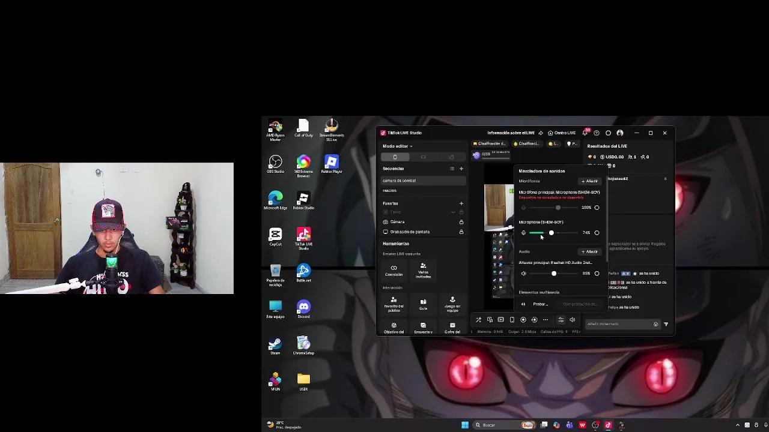Viewport: 769px width, 432px height.
Task: Open the magic wand effects tool
Action: [x=478, y=320]
